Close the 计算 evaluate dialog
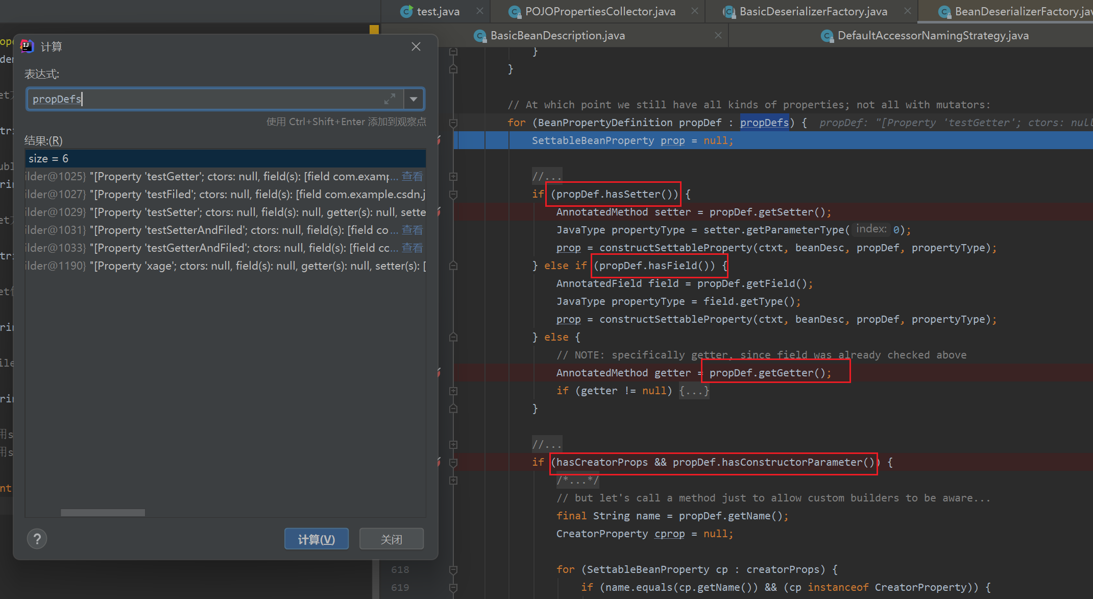Screen dimensions: 1093x599 tap(416, 47)
